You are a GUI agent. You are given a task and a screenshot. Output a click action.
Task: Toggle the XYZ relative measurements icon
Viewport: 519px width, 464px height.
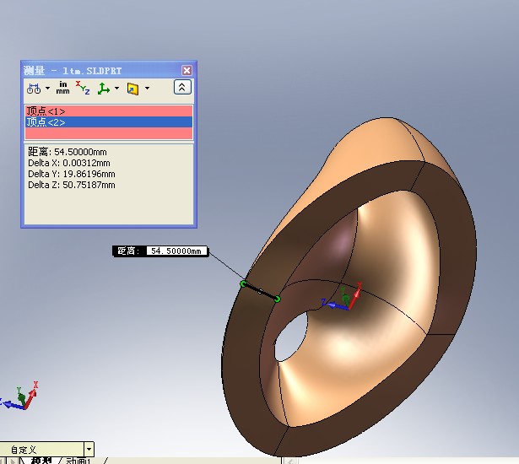[83, 88]
